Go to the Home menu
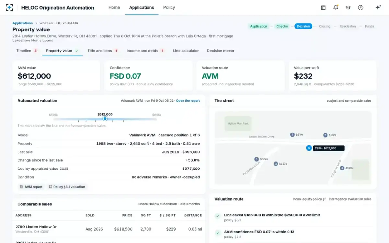389x243 pixels. point(114,7)
